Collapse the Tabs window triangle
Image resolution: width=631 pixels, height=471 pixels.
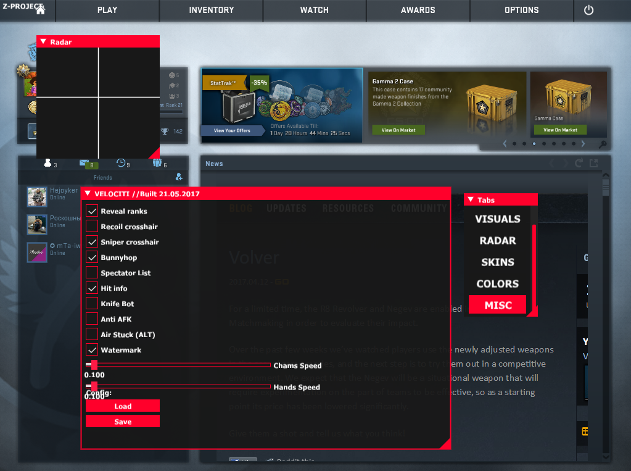tap(471, 199)
